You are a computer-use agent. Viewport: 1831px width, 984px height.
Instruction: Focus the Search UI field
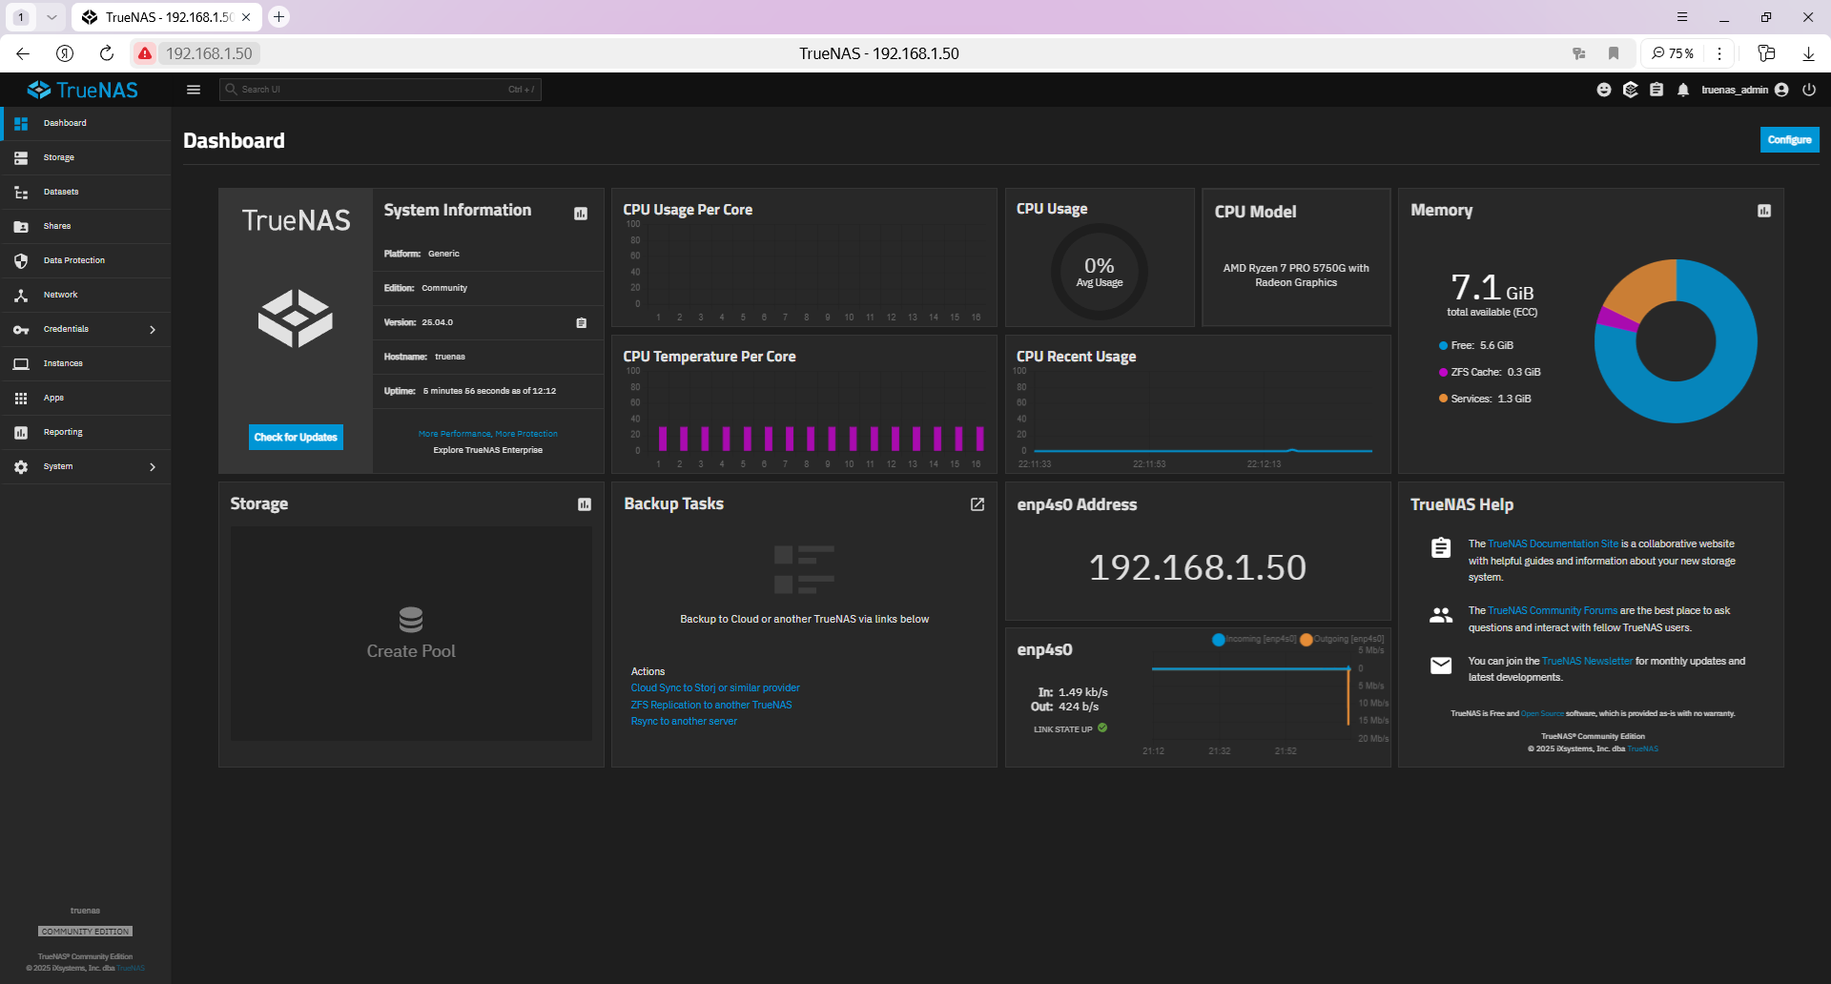pos(381,90)
